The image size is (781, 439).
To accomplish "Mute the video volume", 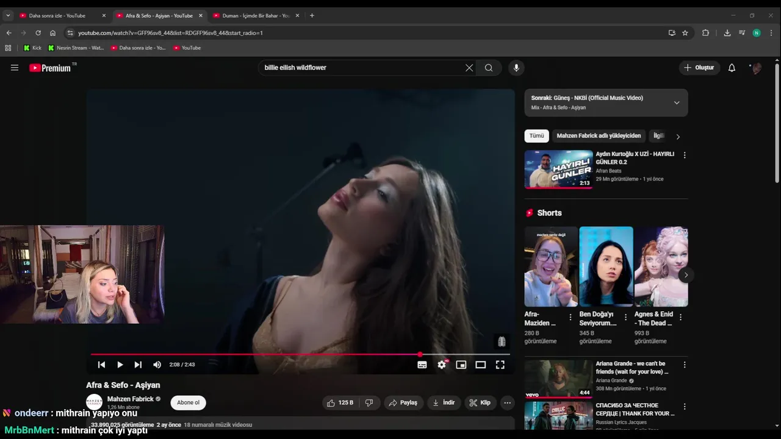I will (157, 365).
